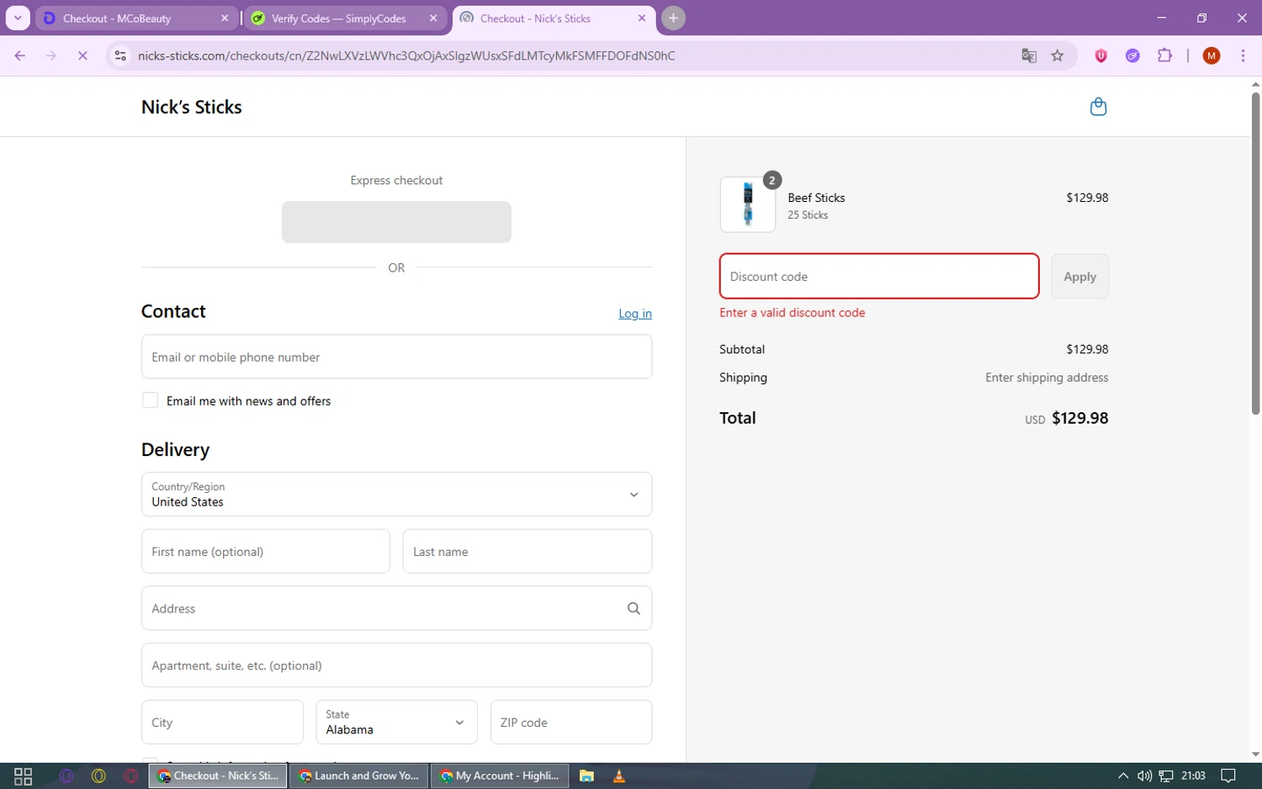Open Launch and Grow Yo... taskbar window
Image resolution: width=1262 pixels, height=789 pixels.
pos(359,776)
